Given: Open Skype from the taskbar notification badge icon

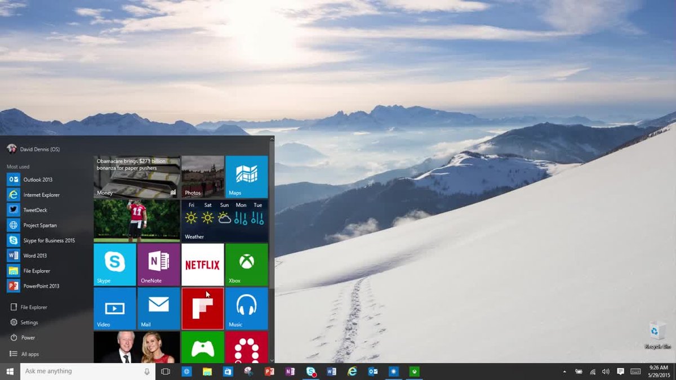Looking at the screenshot, I should (310, 372).
